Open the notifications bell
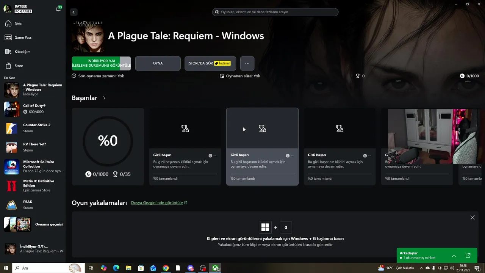485x273 pixels. (58, 9)
